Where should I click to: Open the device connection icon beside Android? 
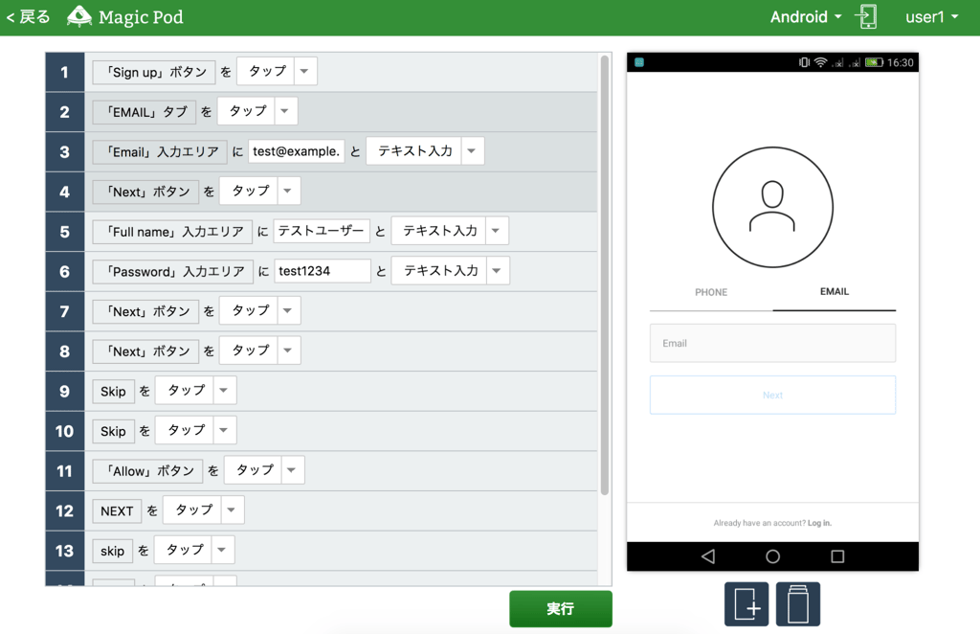[866, 16]
